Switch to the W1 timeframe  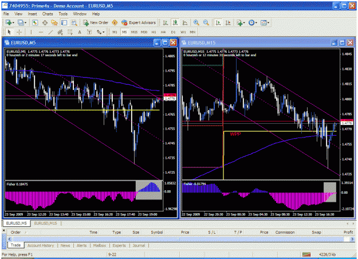tap(183, 32)
